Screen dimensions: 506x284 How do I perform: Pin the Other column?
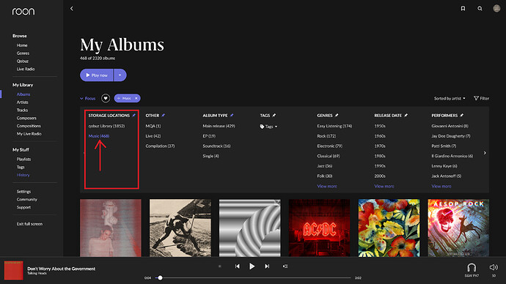(x=164, y=115)
